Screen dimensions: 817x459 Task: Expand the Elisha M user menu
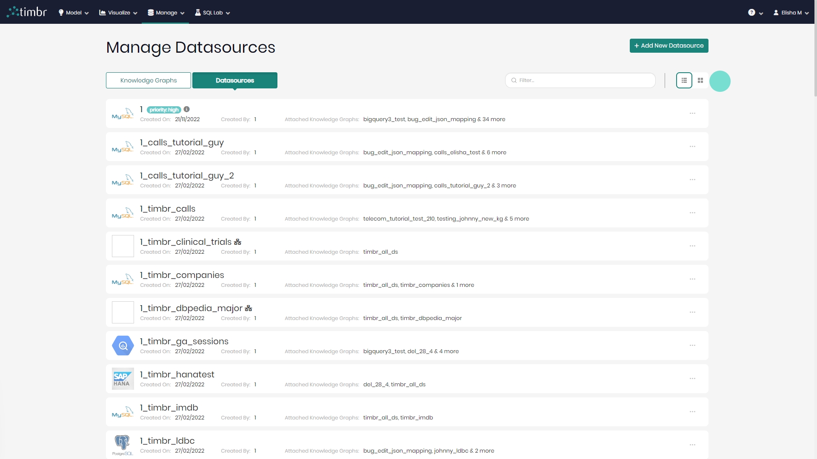point(791,13)
